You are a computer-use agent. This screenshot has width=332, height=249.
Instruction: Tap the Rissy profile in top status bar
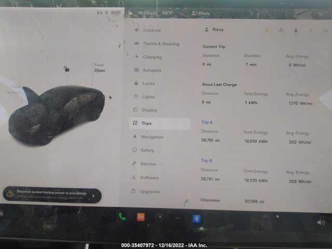201,13
